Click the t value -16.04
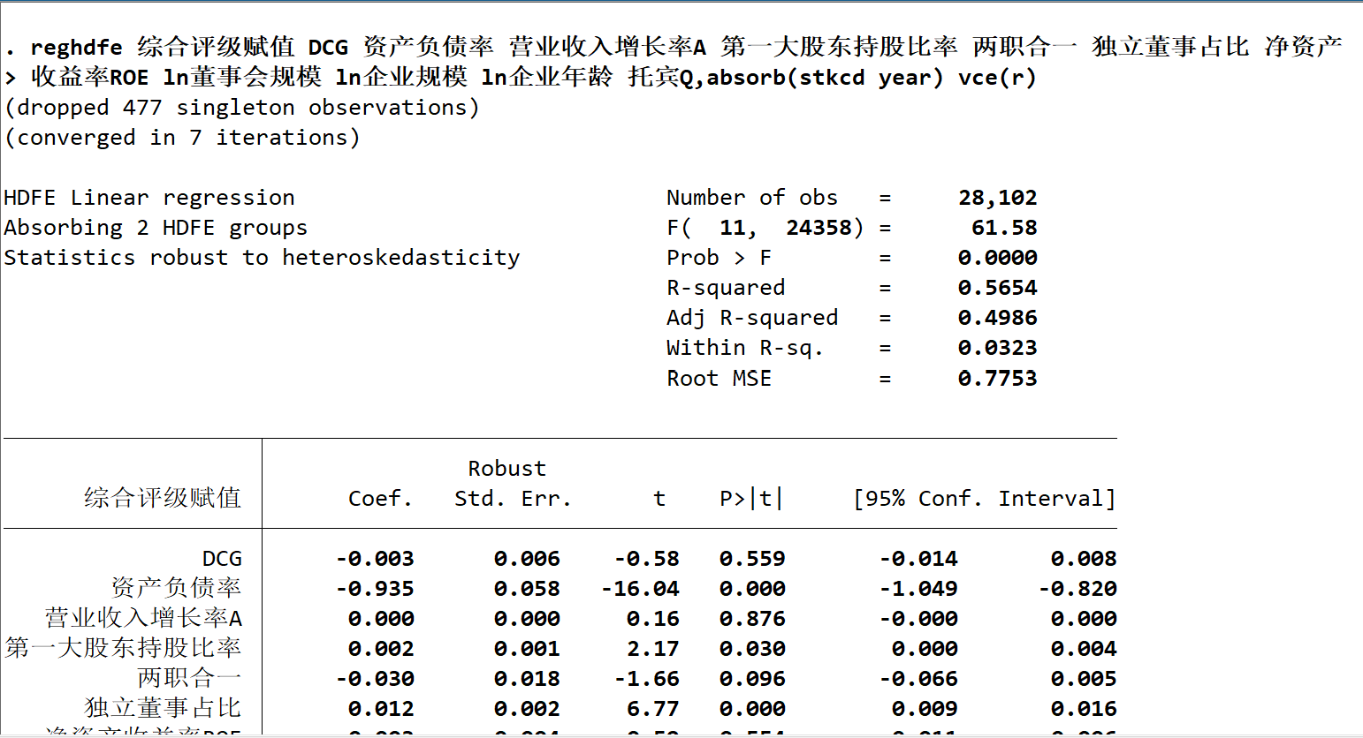1363x738 pixels. tap(640, 589)
